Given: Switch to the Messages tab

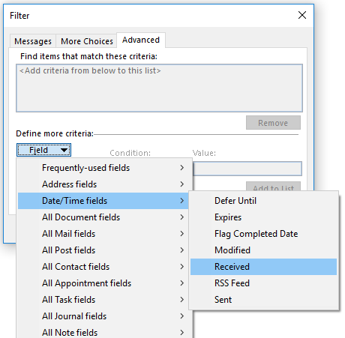Looking at the screenshot, I should tap(33, 41).
